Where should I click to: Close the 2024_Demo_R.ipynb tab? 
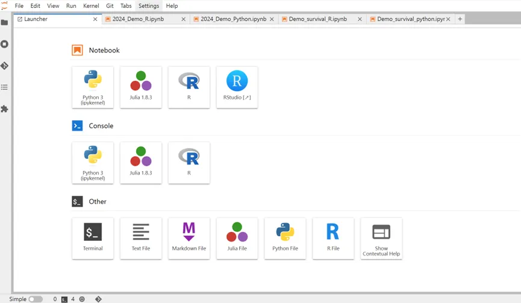pos(184,19)
